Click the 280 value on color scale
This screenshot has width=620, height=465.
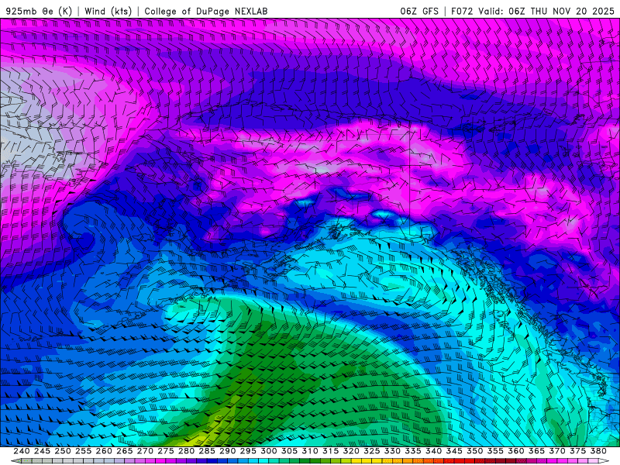tap(186, 451)
